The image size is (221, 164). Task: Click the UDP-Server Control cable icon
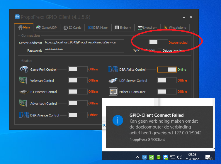click(x=113, y=80)
